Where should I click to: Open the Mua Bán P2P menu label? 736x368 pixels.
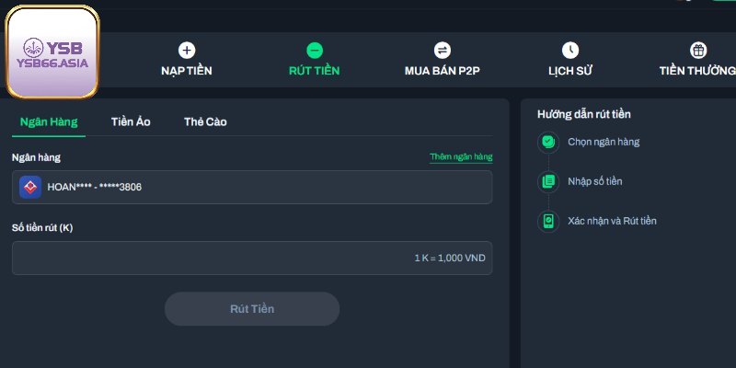(443, 71)
